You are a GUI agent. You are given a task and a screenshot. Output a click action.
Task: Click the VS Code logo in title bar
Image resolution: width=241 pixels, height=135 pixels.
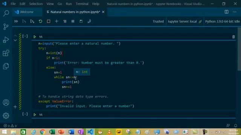pos(4,4)
